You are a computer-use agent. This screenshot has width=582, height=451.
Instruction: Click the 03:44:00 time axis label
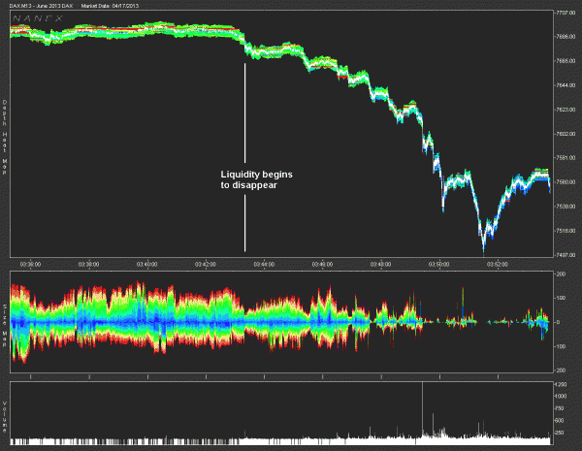pyautogui.click(x=264, y=264)
